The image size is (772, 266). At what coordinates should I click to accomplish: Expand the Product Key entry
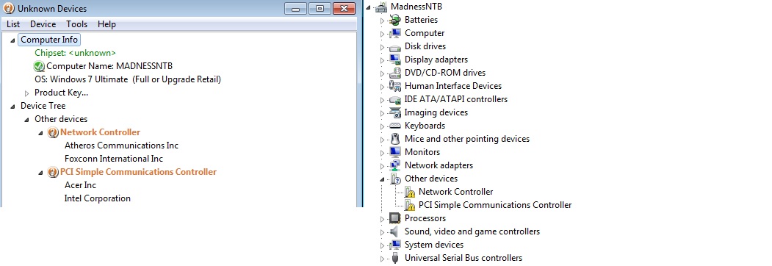(x=26, y=93)
